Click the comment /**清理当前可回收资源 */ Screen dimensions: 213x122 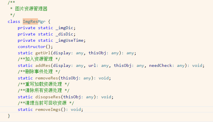click(46, 103)
